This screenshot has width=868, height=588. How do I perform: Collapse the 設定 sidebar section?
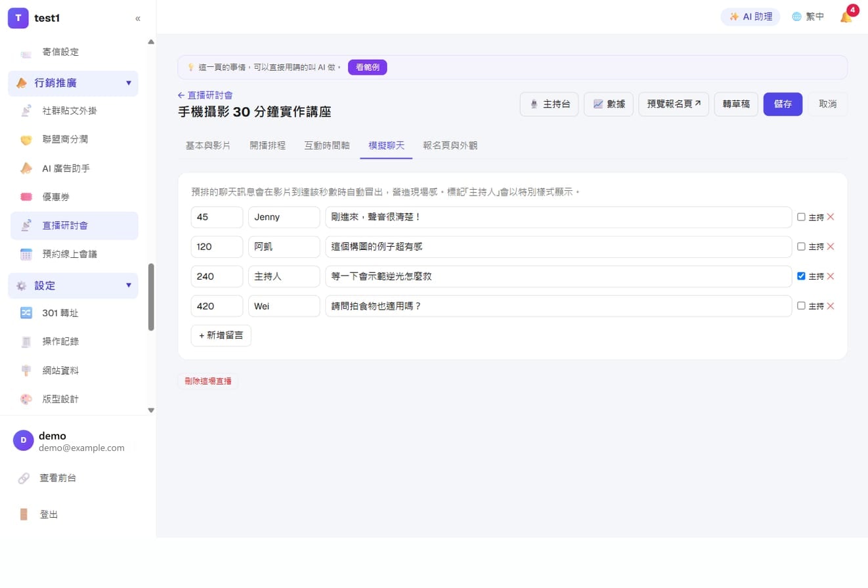(x=73, y=285)
